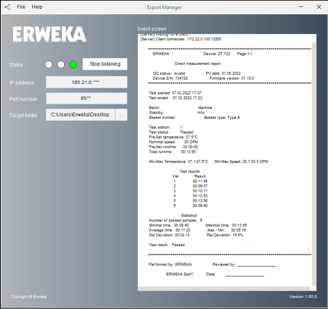Open the File menu

(x=21, y=7)
